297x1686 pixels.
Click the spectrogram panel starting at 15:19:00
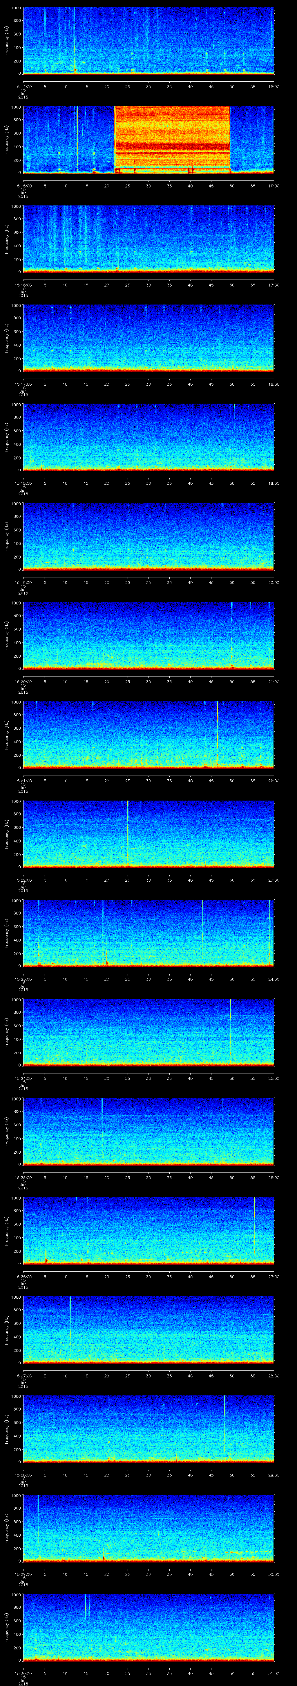coord(148,537)
